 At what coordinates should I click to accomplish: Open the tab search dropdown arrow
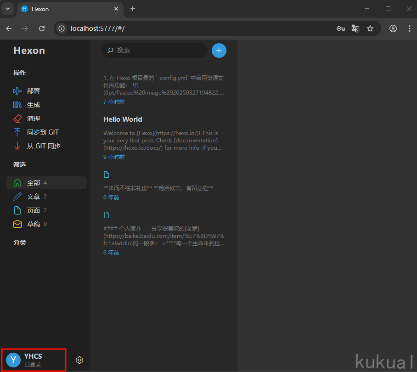[x=8, y=9]
